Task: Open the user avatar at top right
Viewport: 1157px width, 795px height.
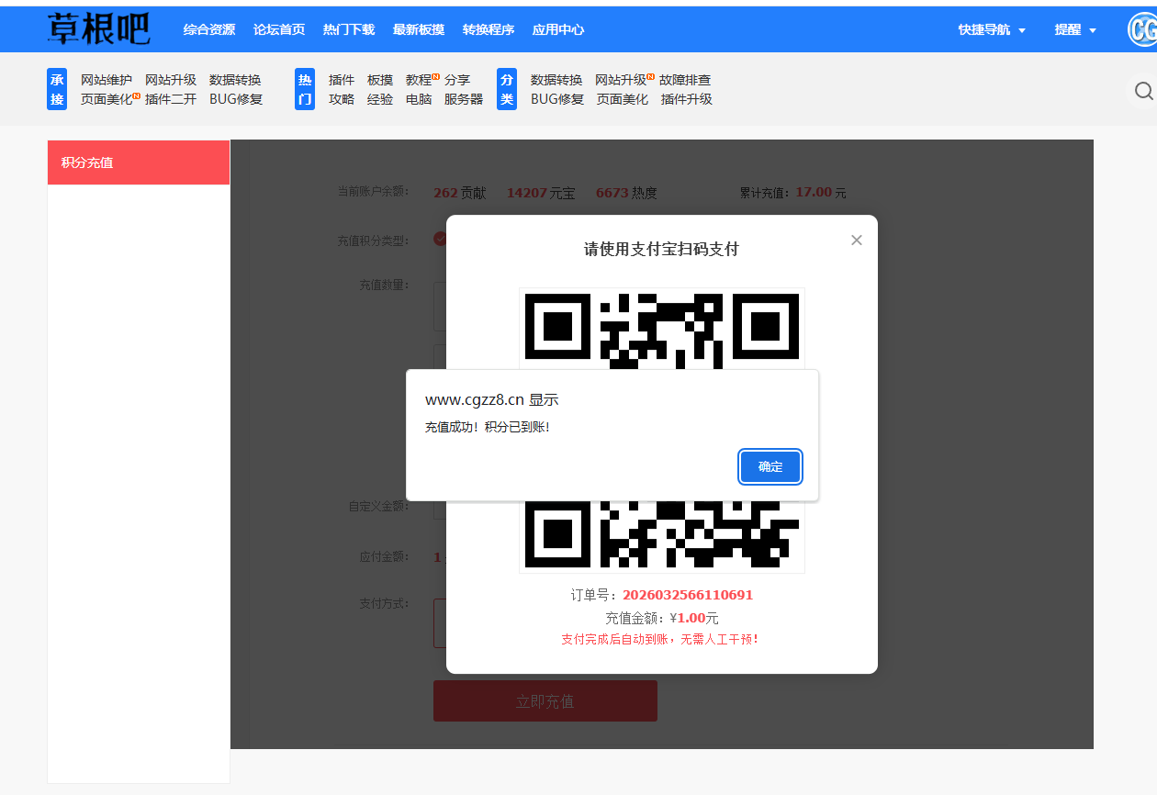Action: click(x=1142, y=29)
